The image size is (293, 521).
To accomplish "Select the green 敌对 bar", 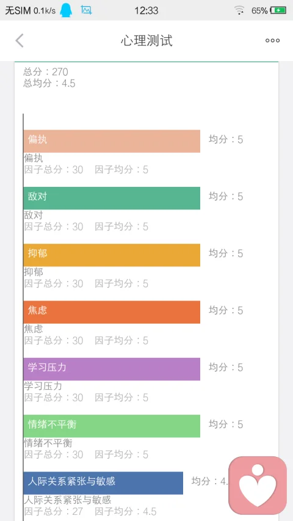I will (112, 198).
